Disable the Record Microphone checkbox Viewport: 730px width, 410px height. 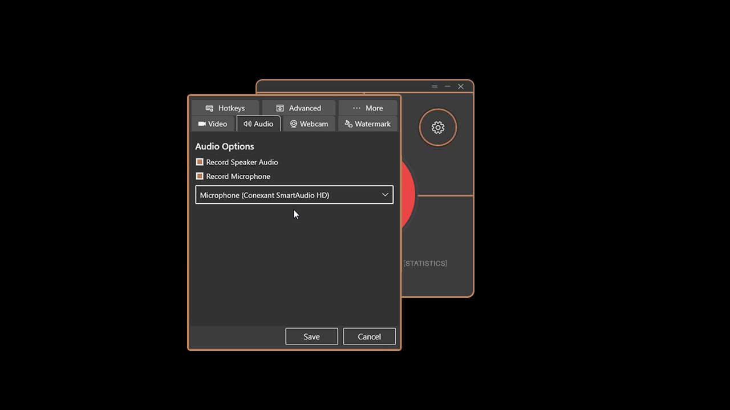200,177
